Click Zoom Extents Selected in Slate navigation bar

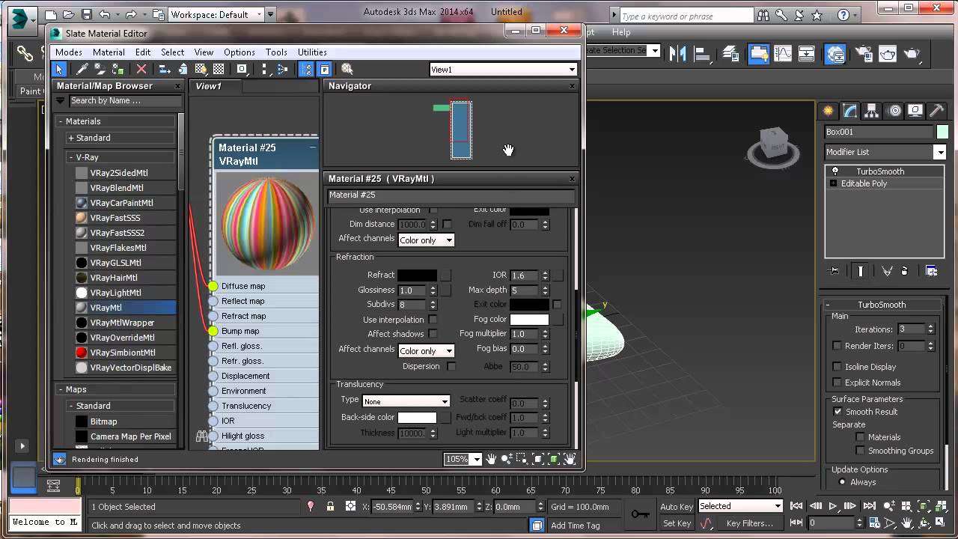coord(554,459)
